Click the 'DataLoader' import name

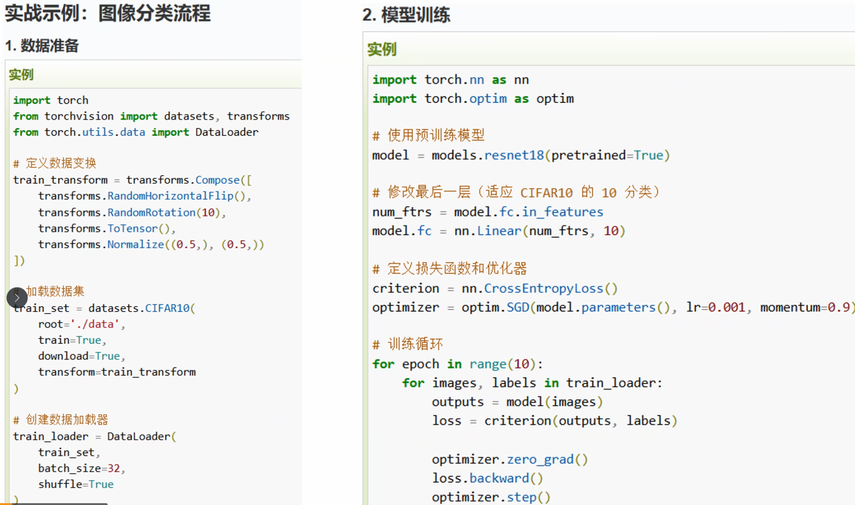click(x=227, y=132)
